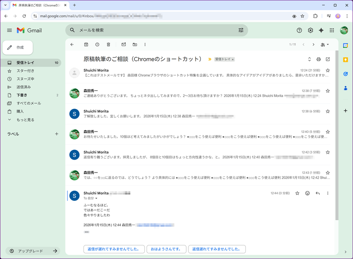Viewport: 353px width, 259px height.
Task: Open conversation in new window
Action: click(x=328, y=59)
